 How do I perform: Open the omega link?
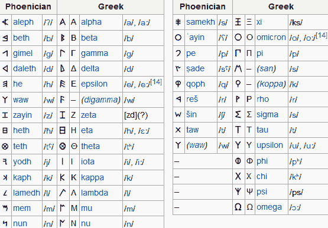click(x=269, y=207)
